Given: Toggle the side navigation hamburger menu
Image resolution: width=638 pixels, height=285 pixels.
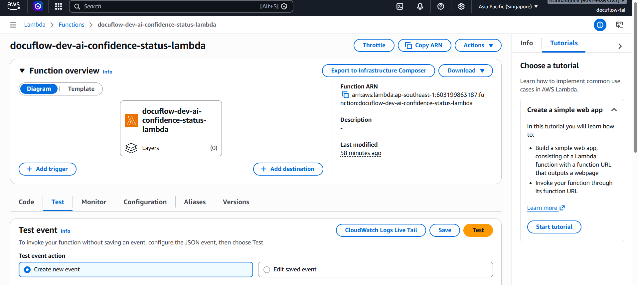Looking at the screenshot, I should (13, 25).
